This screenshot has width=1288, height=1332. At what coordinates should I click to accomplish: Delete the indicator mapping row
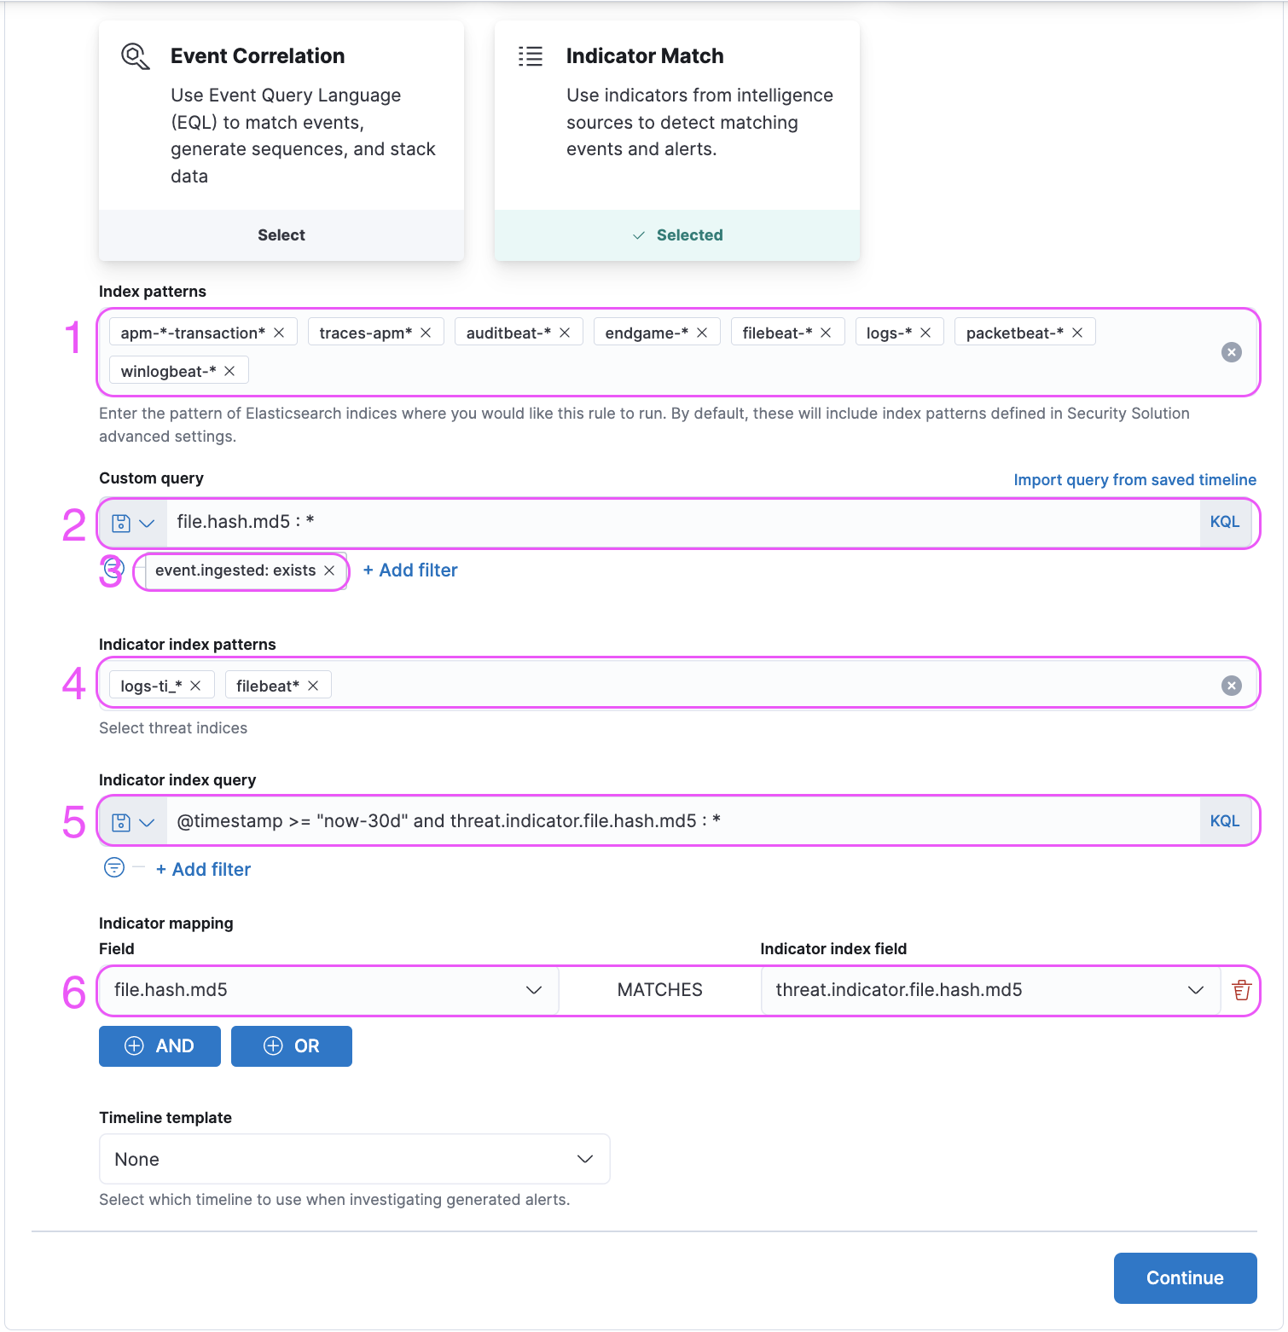(1241, 990)
